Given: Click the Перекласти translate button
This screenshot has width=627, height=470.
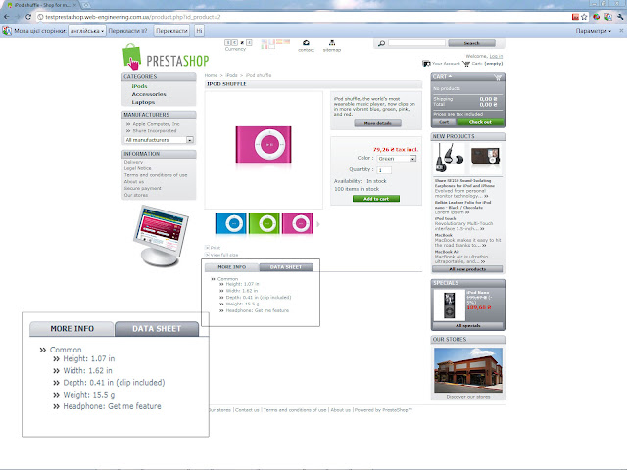Looking at the screenshot, I should (171, 30).
